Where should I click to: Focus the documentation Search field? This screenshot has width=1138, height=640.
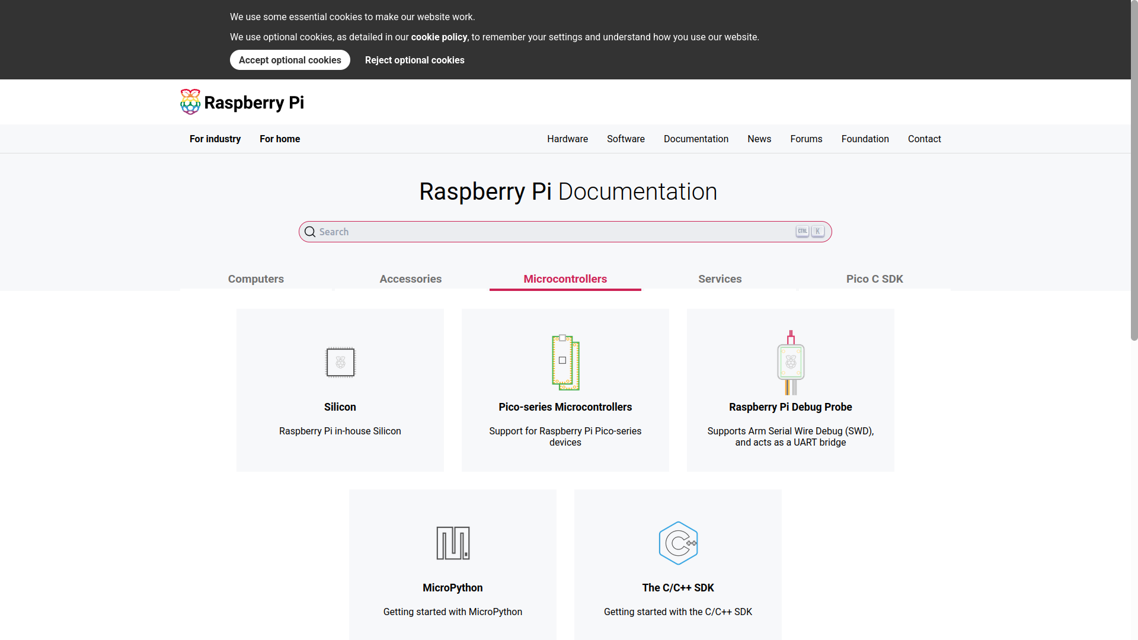[x=565, y=232]
